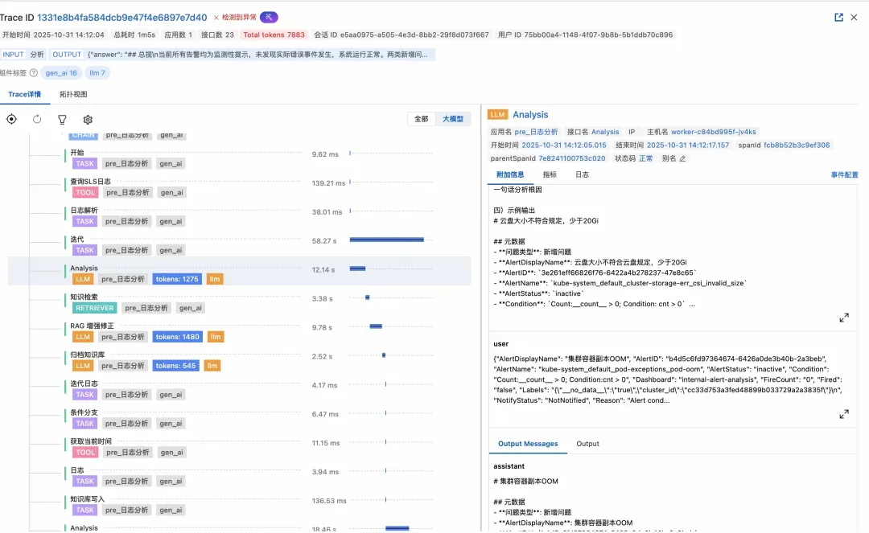
Task: Toggle the 全部 span filter
Action: click(421, 119)
